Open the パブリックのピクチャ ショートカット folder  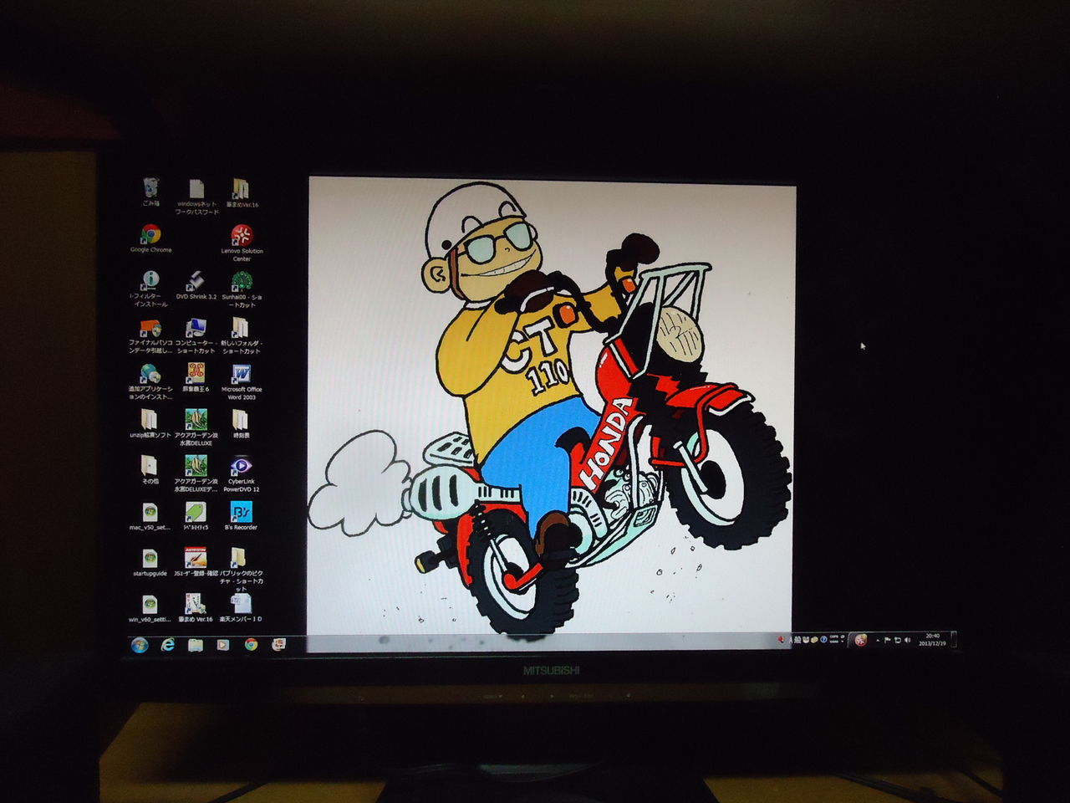pyautogui.click(x=241, y=570)
